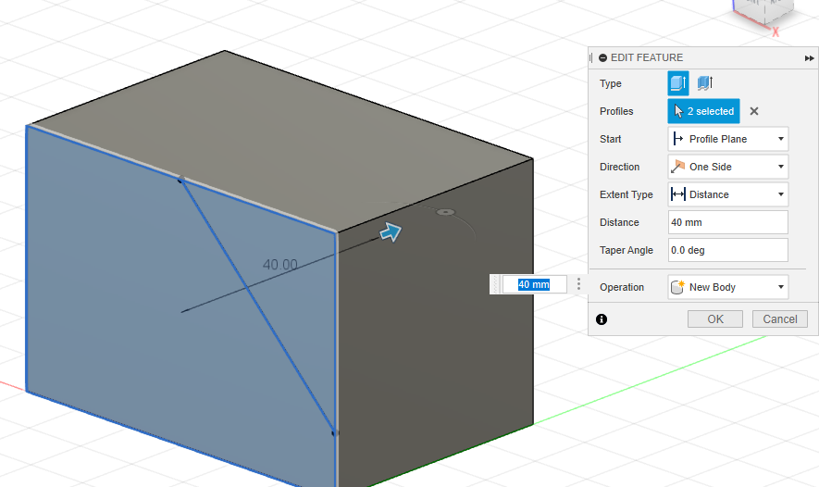
Task: Collapse the Edit Feature panel using the minus icon
Action: 603,57
